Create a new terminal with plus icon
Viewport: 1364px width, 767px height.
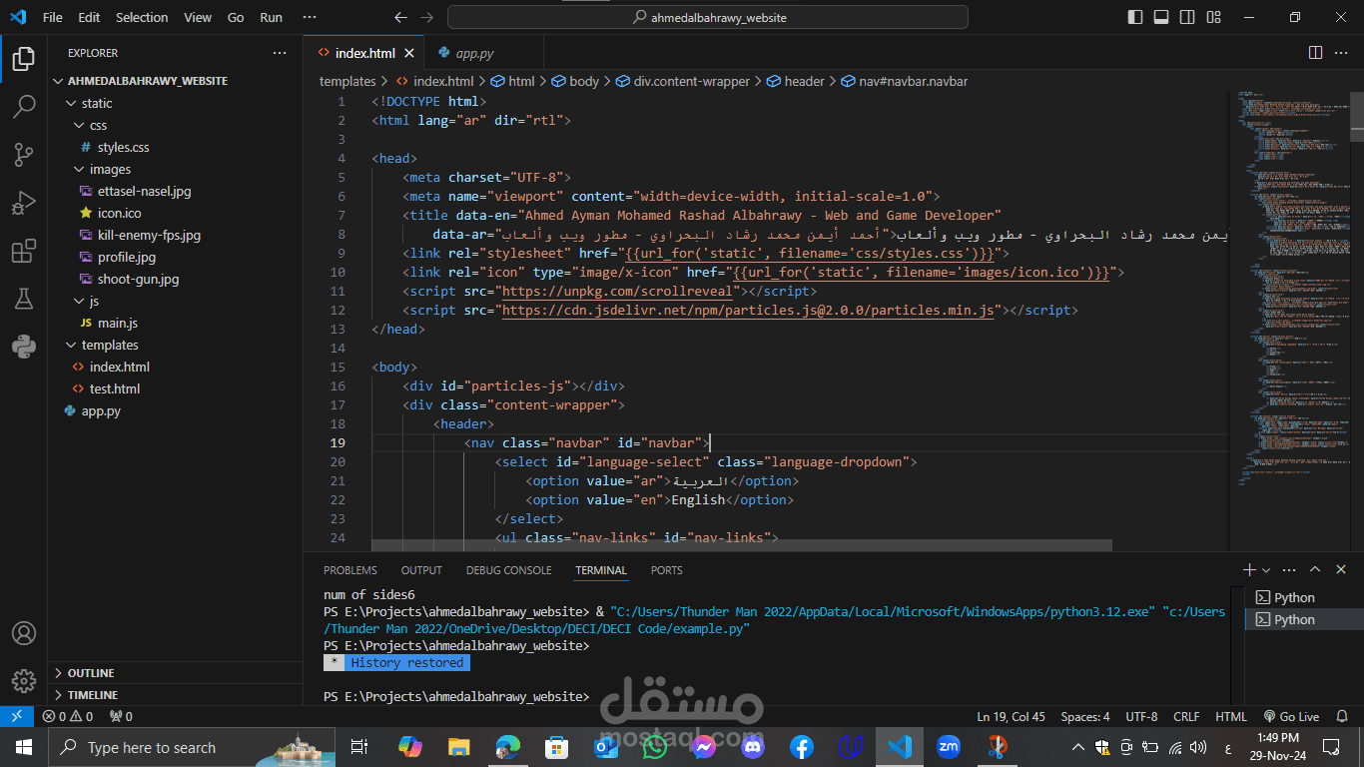[x=1249, y=569]
